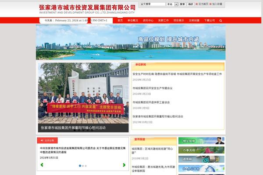Image resolution: width=263 pixels, height=175 pixels.
Task: Click the 办事流程 banner
Action: pyautogui.click(x=201, y=150)
